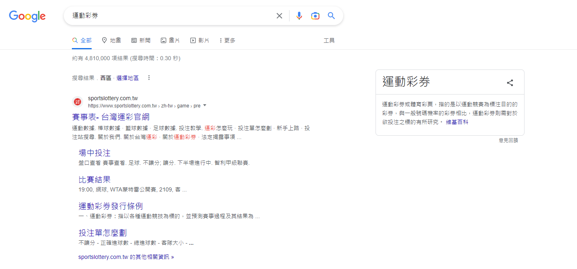Focus the search field containing 運動彩券
577x269 pixels.
[170, 16]
